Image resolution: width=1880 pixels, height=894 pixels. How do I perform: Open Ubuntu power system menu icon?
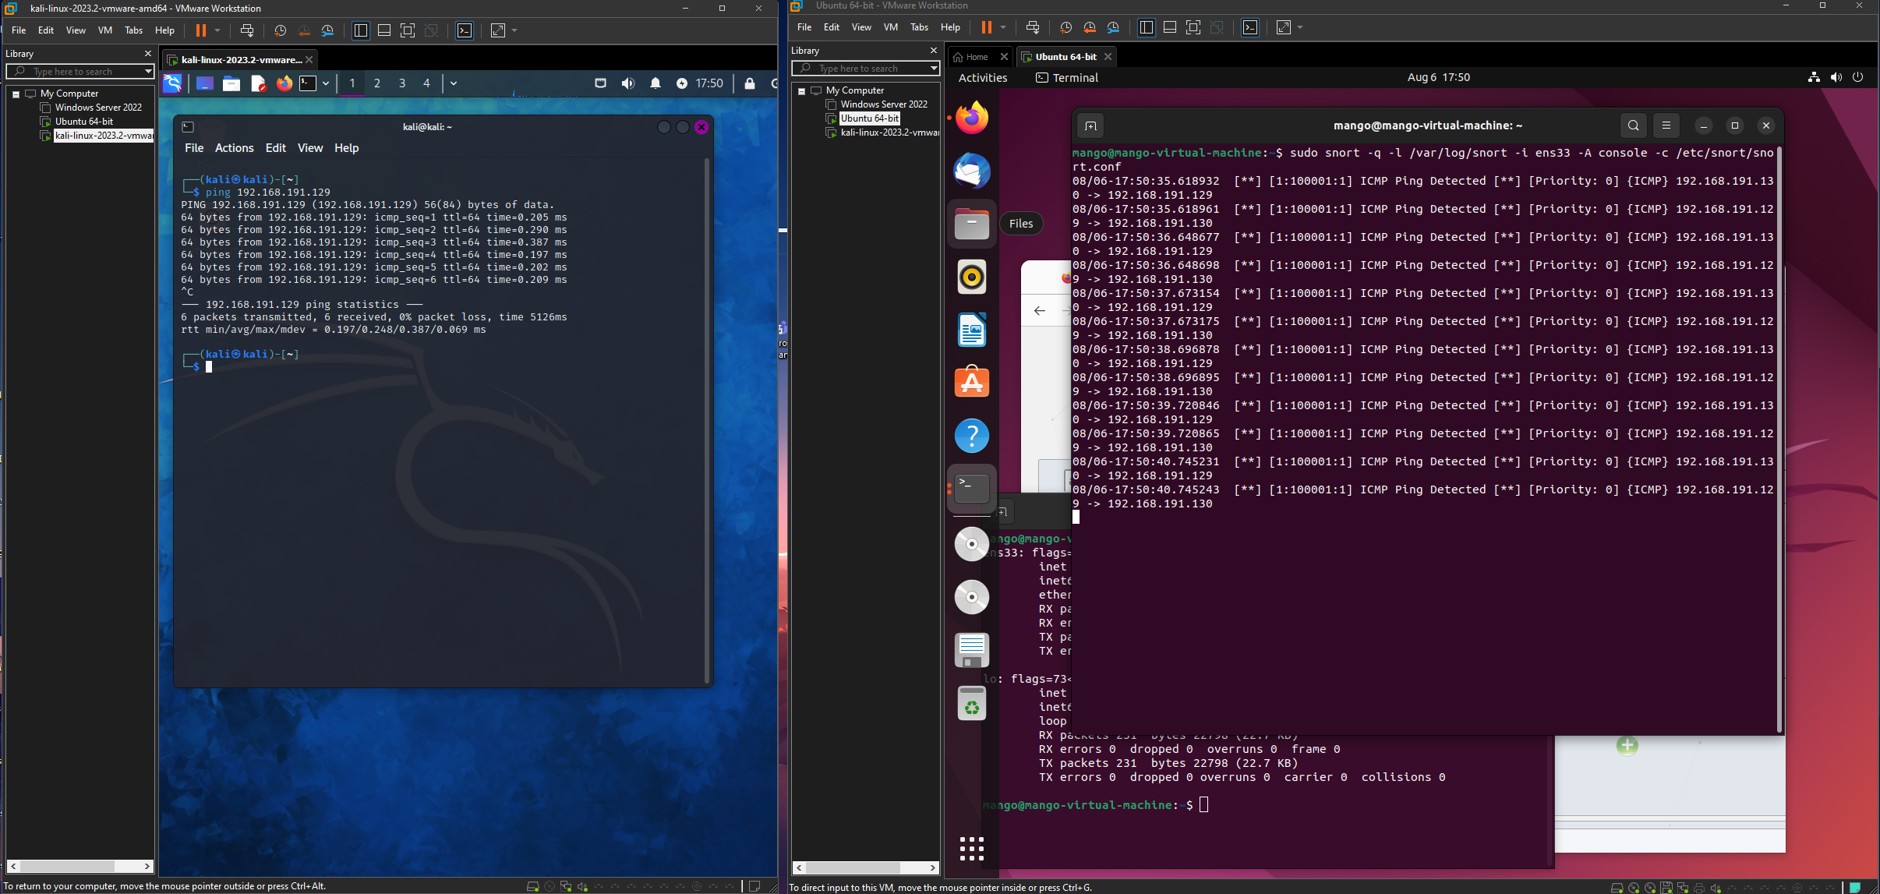(1858, 77)
